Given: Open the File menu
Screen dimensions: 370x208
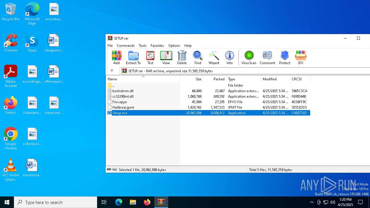Looking at the screenshot, I should pos(110,46).
